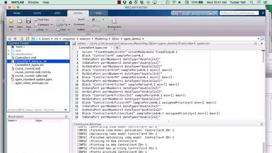Open the Help menu in the menu bar

[46, 2]
